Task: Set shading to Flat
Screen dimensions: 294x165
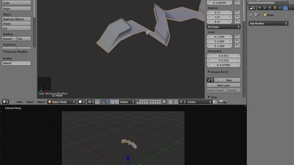Action: click(24, 38)
